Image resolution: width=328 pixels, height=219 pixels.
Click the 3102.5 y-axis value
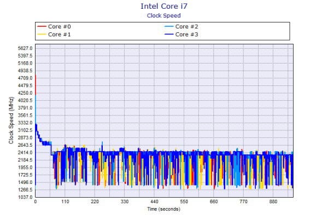tap(25, 130)
